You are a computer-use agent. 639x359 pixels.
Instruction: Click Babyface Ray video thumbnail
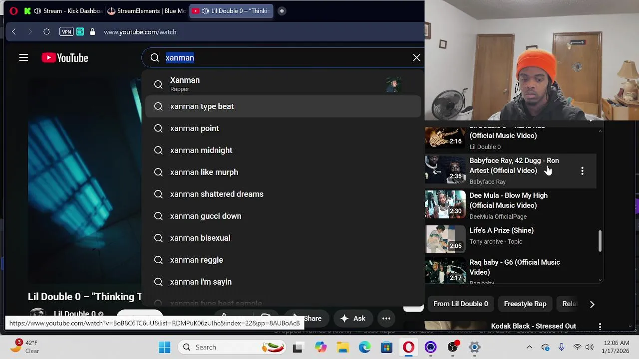pos(445,169)
